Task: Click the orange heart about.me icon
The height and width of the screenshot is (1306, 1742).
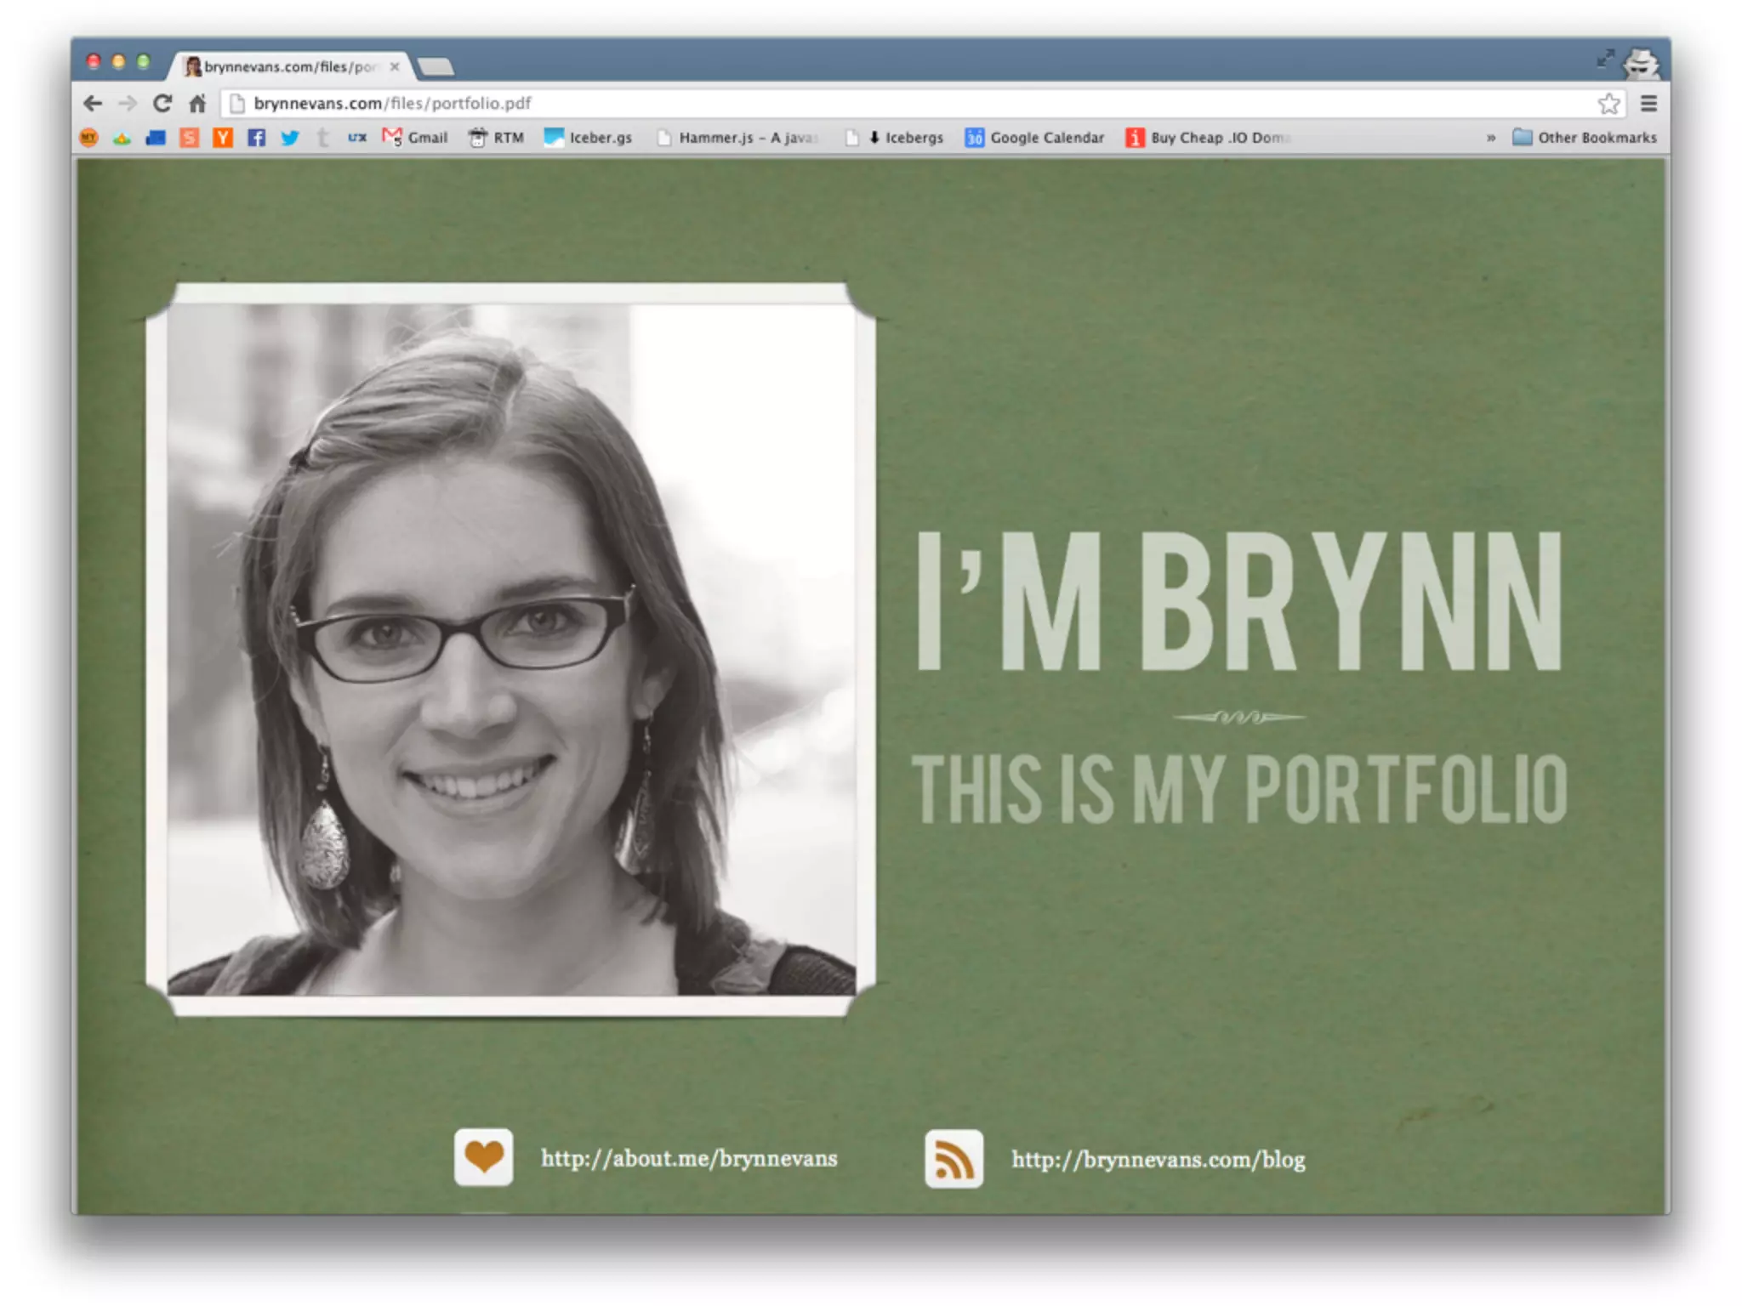Action: [x=483, y=1157]
